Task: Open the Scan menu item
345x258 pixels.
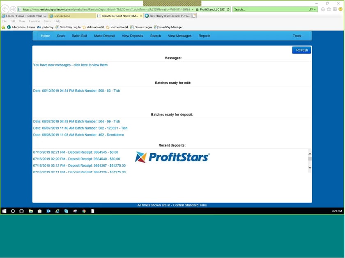Action: [x=61, y=36]
